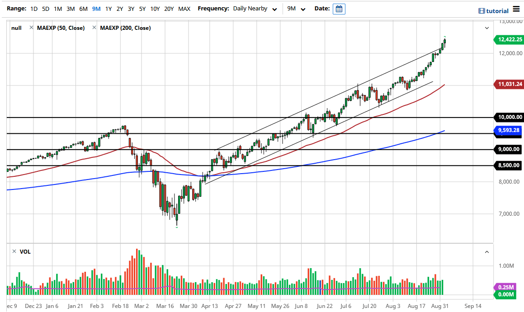Remove the null study with its X icon
524x312 pixels.
coord(31,28)
